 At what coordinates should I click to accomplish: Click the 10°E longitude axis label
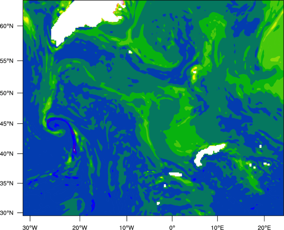click(x=217, y=228)
